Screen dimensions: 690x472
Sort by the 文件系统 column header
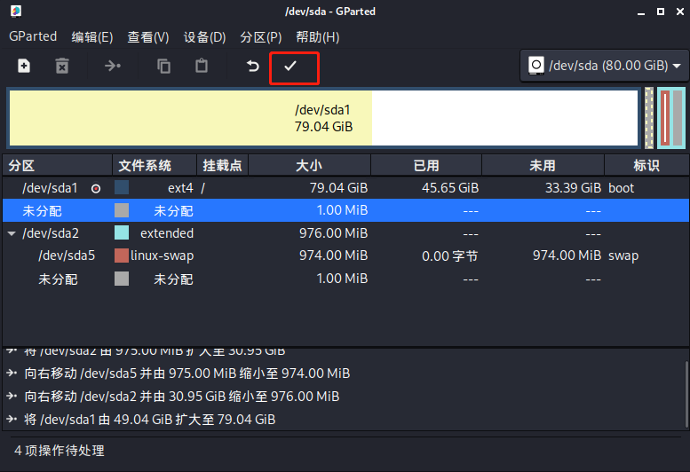[x=155, y=165]
